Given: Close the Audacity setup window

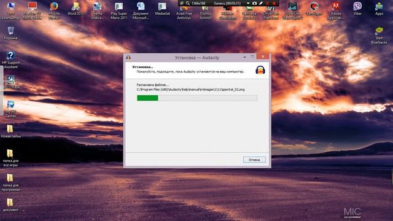Looking at the screenshot, I should pyautogui.click(x=263, y=56).
